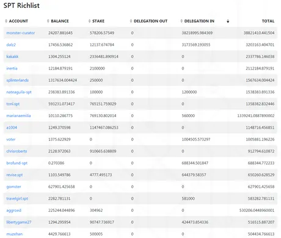
Task: Sort table by the TOTAL column header
Action: coord(268,21)
